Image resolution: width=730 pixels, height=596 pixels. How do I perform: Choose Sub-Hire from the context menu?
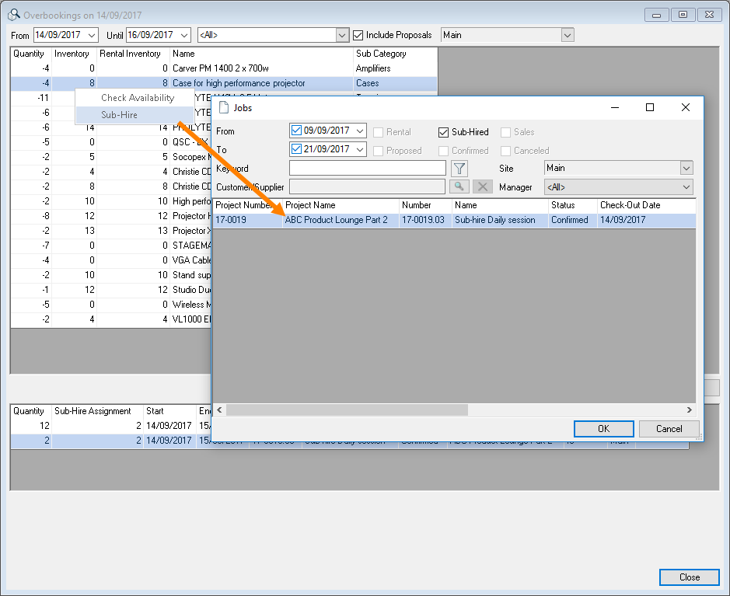coord(120,115)
